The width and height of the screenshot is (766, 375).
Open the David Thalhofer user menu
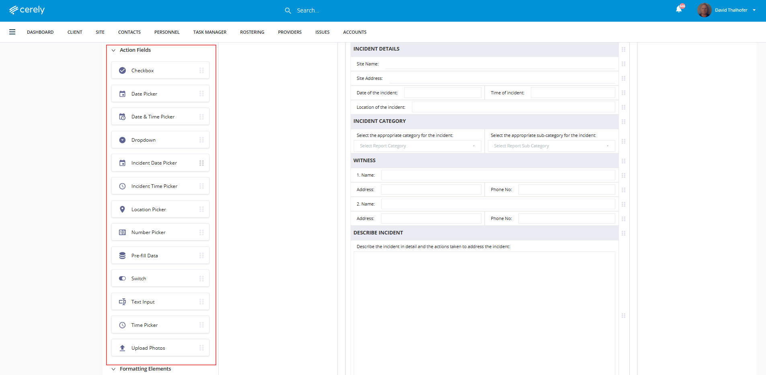[x=731, y=10]
